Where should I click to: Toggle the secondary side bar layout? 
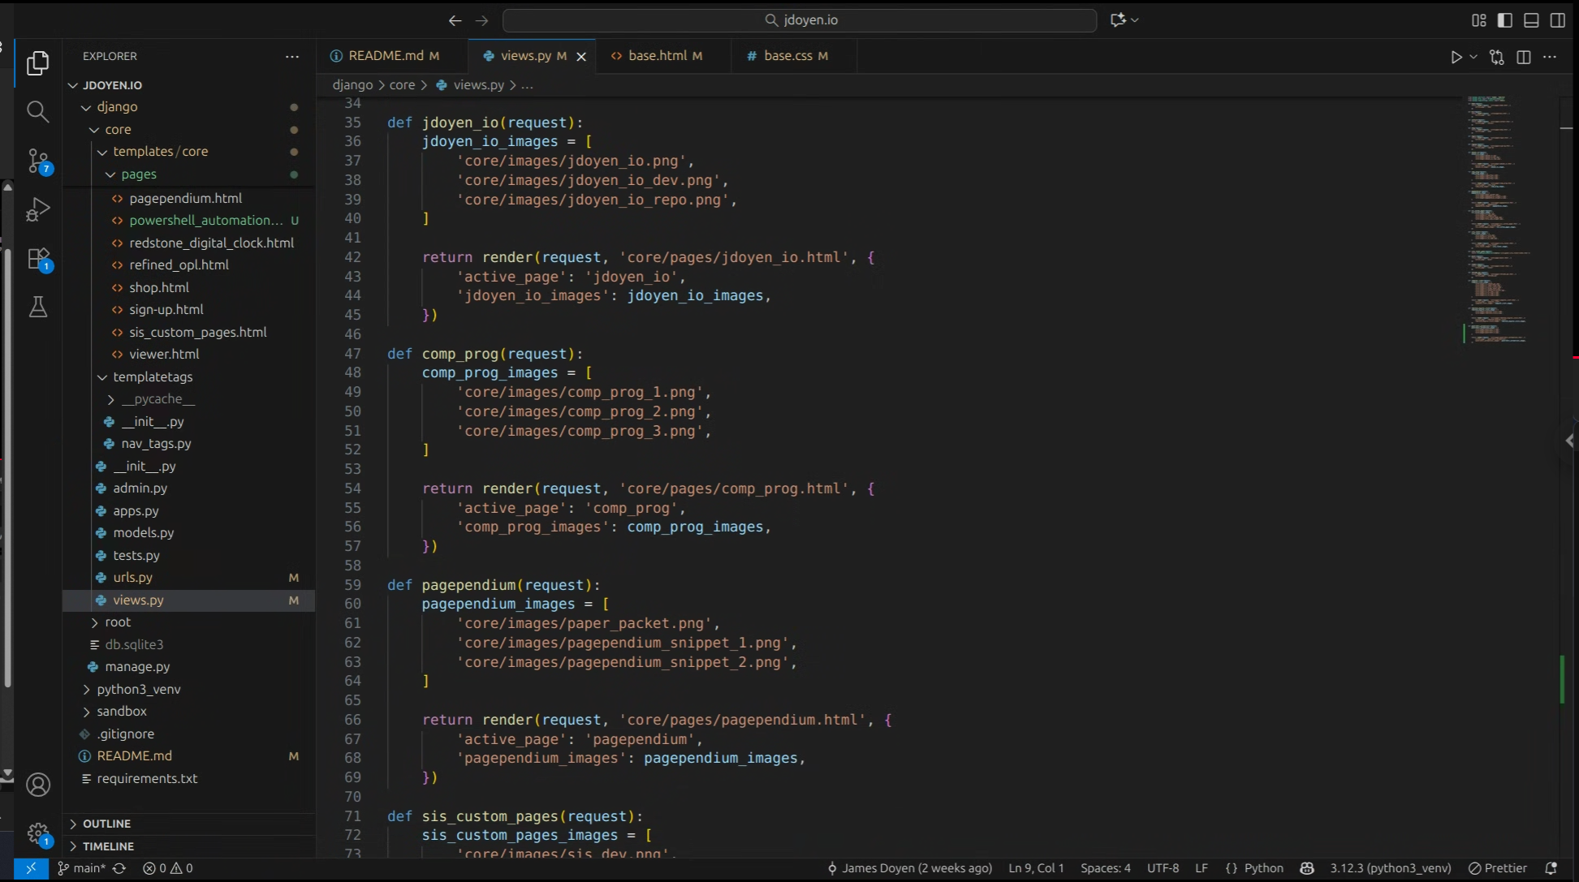point(1557,20)
